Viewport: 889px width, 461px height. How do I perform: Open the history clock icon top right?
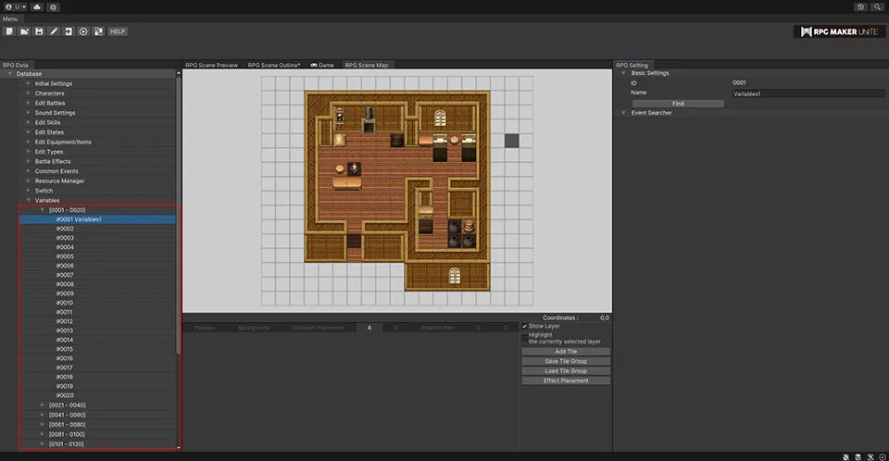click(860, 7)
